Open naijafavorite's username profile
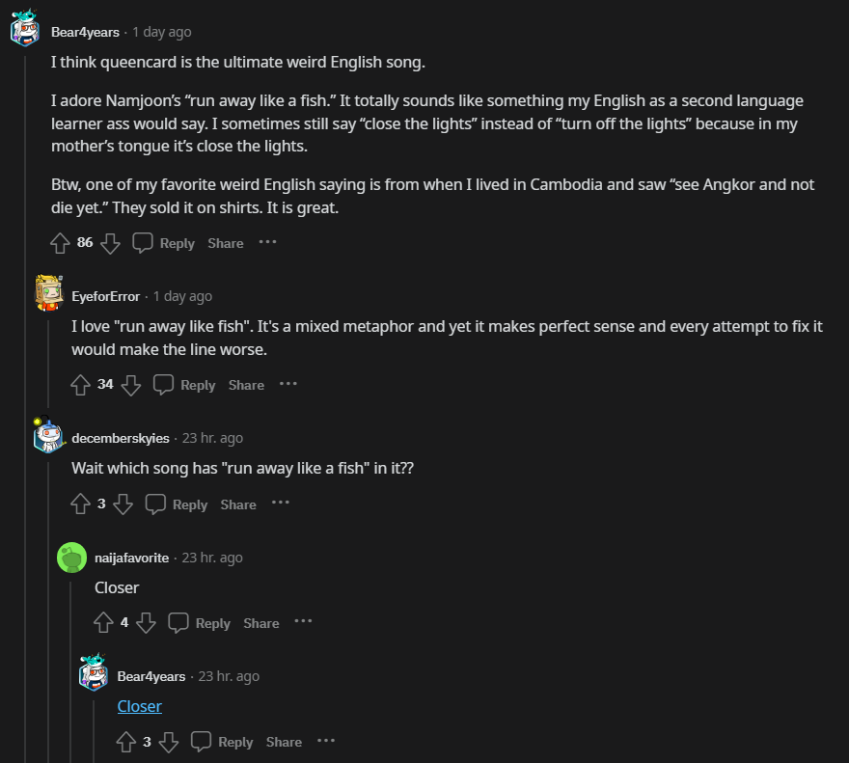 (131, 558)
